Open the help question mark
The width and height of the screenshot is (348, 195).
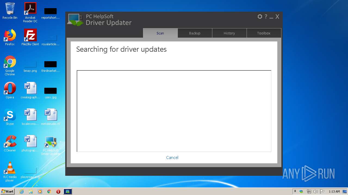[266, 17]
